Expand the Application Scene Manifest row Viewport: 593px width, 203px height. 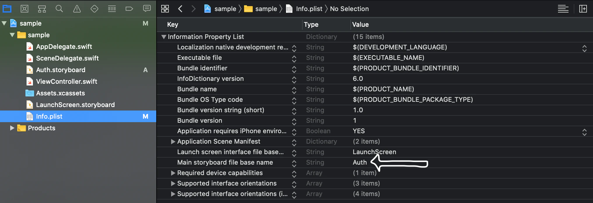tap(173, 142)
